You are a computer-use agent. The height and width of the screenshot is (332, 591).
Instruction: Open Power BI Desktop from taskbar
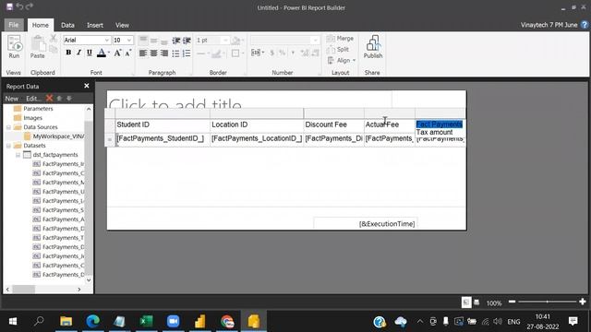click(x=199, y=321)
